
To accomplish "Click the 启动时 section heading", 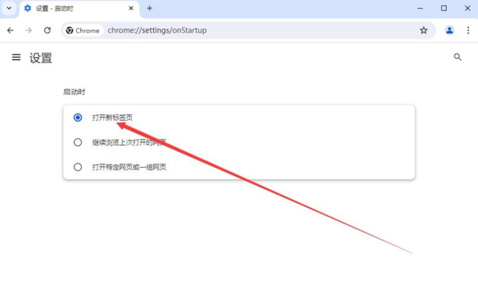I will coord(74,92).
